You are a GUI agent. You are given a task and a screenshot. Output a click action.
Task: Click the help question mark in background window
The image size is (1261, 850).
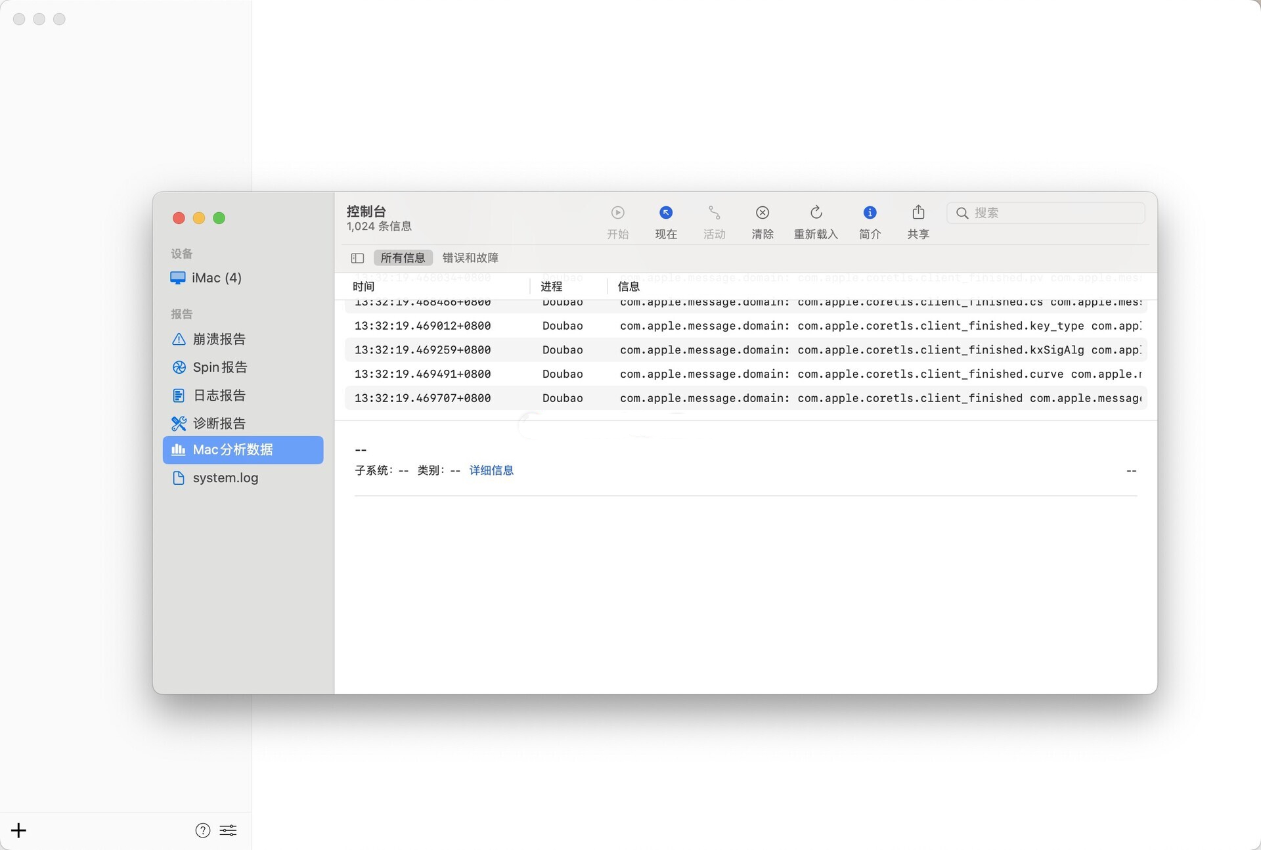203,830
